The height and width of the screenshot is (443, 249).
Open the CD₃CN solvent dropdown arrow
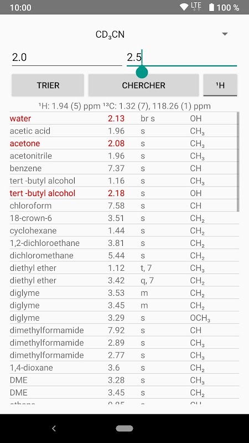[225, 34]
